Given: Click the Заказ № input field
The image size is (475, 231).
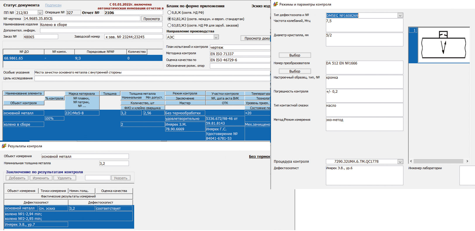Looking at the screenshot, I should tap(41, 37).
